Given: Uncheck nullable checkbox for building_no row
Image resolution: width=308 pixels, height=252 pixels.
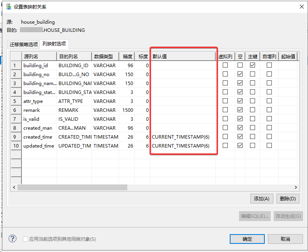Looking at the screenshot, I should [240, 74].
